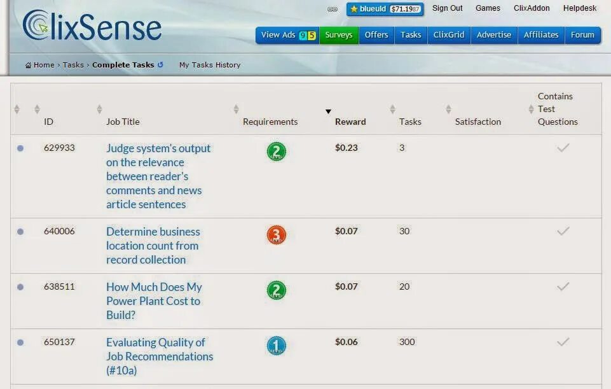Open the Advertise tab
The height and width of the screenshot is (389, 611).
(494, 35)
